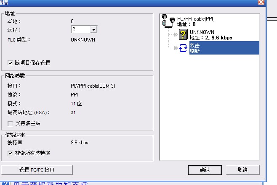The width and height of the screenshot is (277, 185).
Task: Click the blue refresh arrows icon
Action: point(183,48)
